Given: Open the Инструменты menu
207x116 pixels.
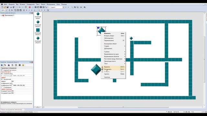Looking at the screenshot, I should pos(51,4).
